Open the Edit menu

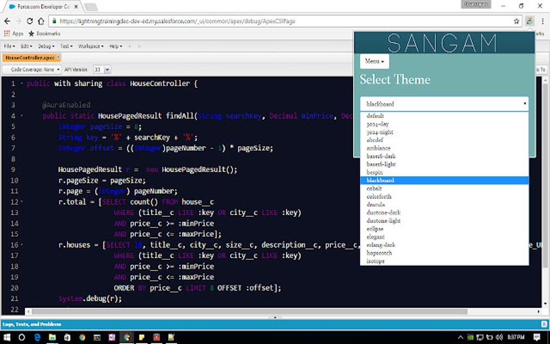click(26, 46)
